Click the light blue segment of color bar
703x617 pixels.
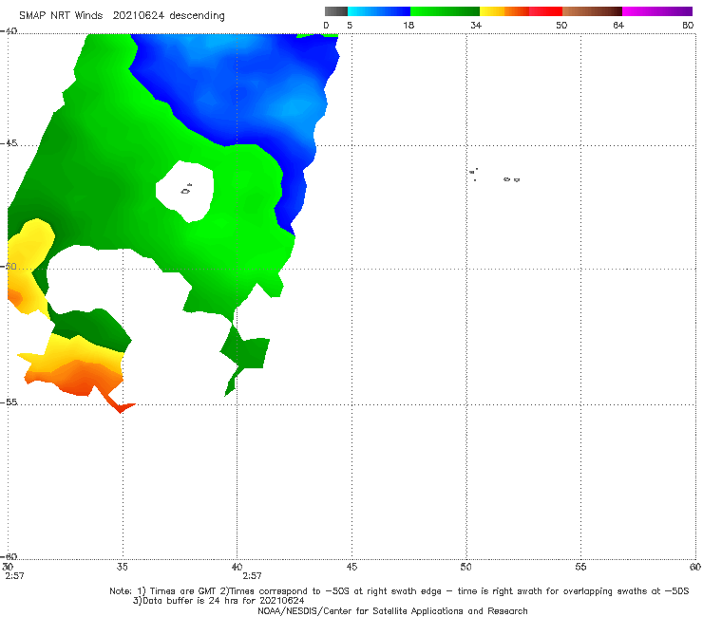pyautogui.click(x=379, y=11)
